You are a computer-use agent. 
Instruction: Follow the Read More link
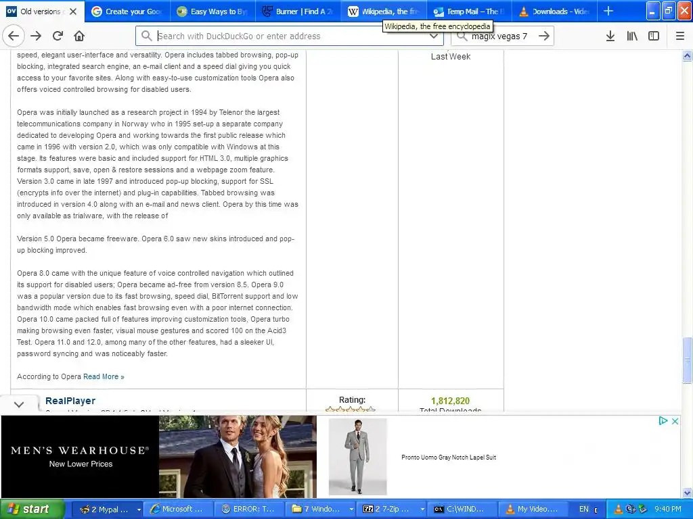click(x=104, y=376)
